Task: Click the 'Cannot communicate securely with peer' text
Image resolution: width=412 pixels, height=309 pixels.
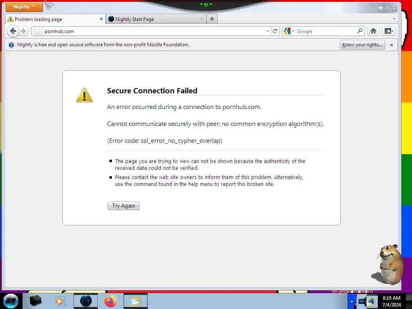Action: pos(216,124)
